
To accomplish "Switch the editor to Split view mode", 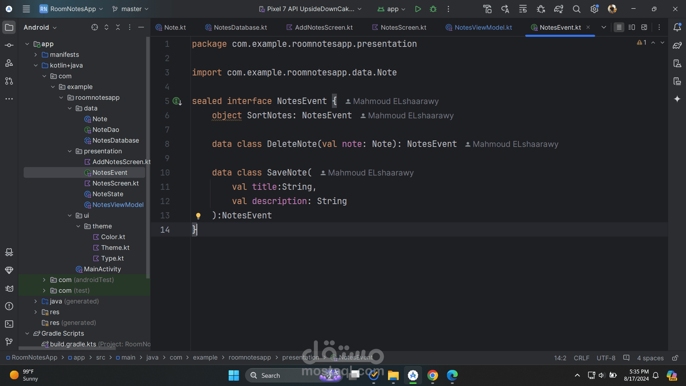I will click(631, 28).
